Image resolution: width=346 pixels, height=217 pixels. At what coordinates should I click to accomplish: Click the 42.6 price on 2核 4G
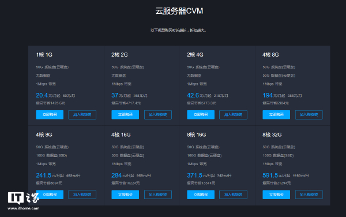193,95
